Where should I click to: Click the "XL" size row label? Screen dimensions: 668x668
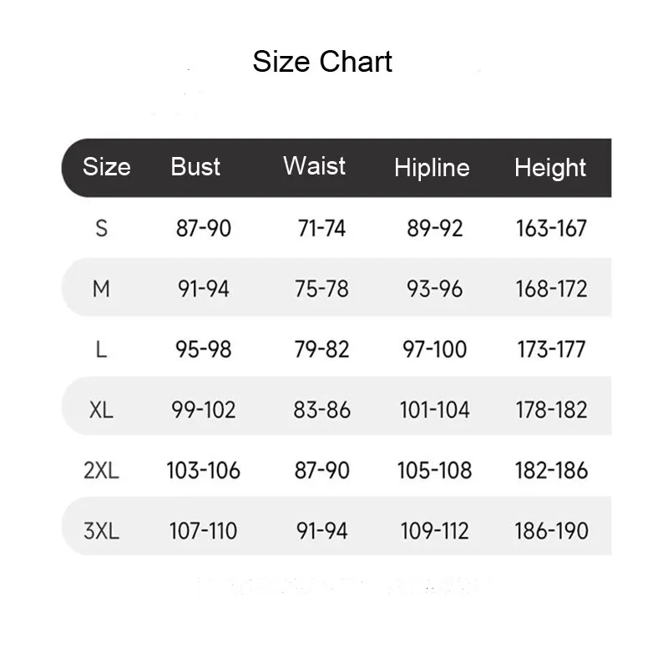pyautogui.click(x=102, y=410)
